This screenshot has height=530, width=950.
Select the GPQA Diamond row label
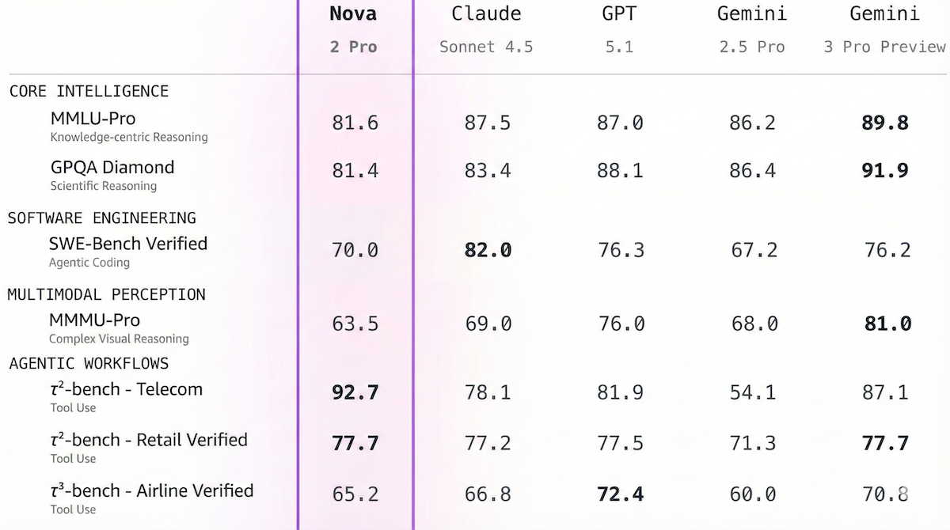pos(112,168)
